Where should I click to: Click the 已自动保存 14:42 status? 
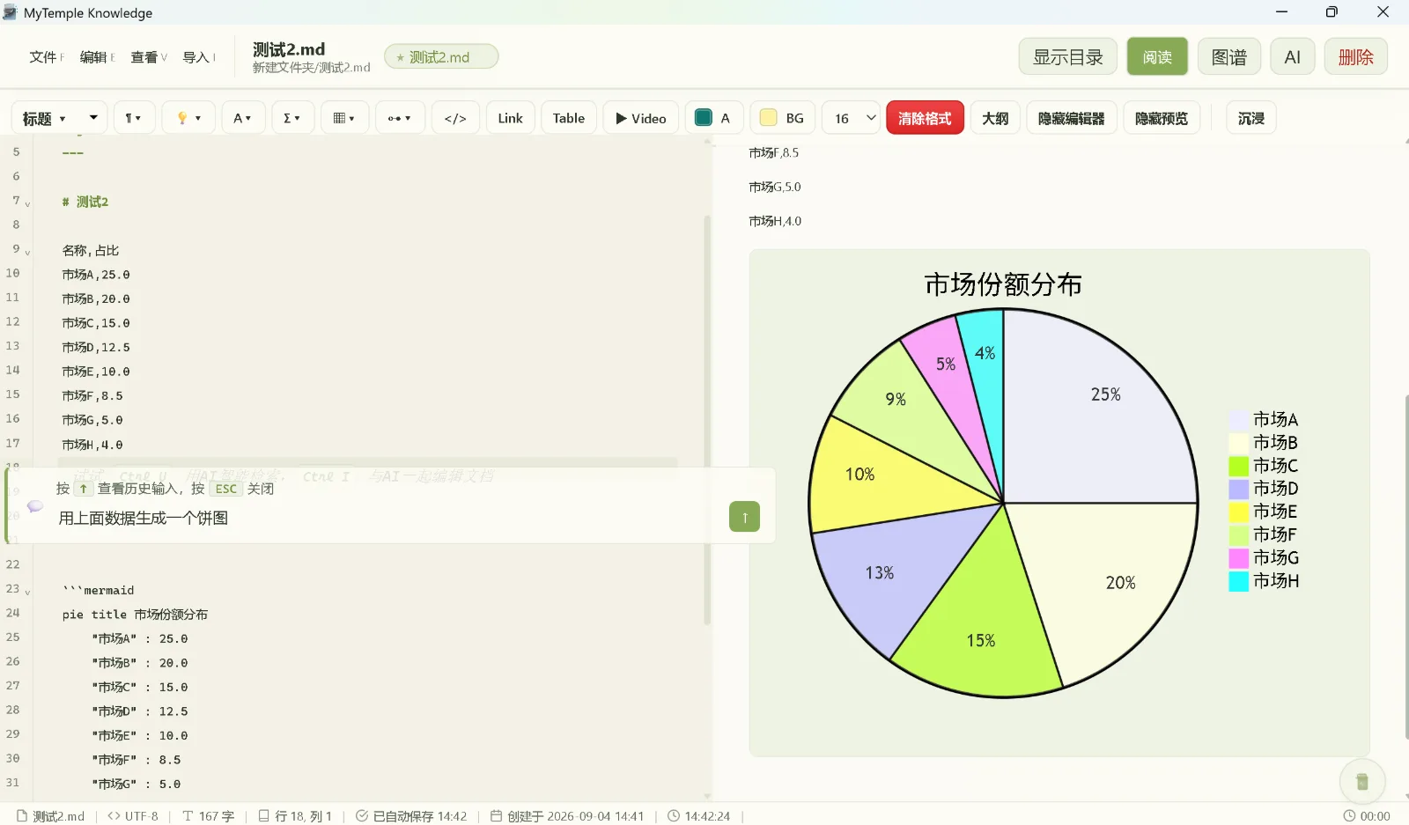411,816
